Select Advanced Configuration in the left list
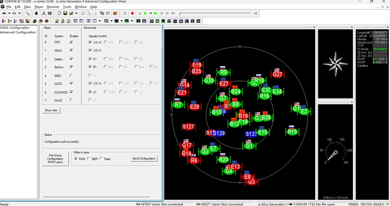This screenshot has height=206, width=390. 18,32
